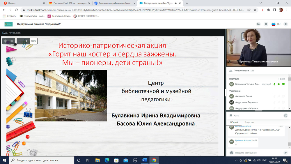291x164 pixels.
Task: Toggle presenter Брежнева's green camera
Action: click(279, 84)
